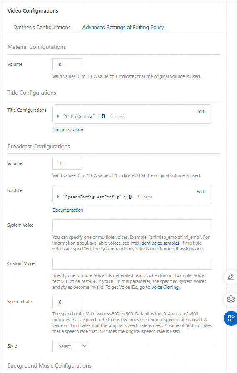Click the blue grid widget icon
This screenshot has height=373, width=237.
(231, 318)
